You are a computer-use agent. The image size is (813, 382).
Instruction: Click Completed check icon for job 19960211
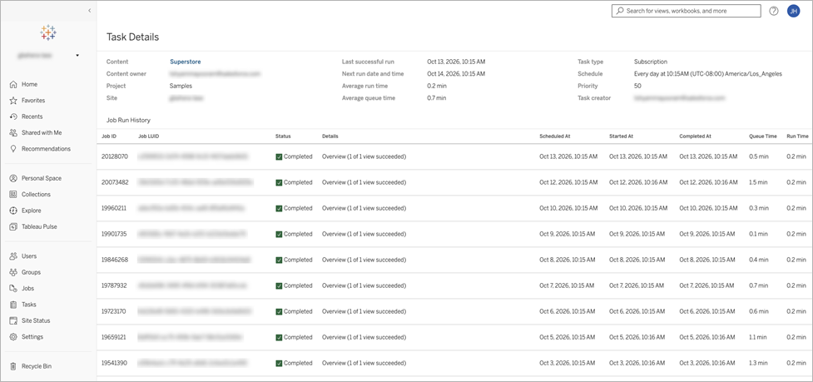(279, 208)
